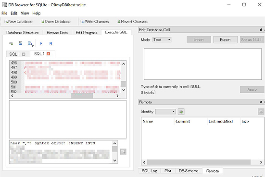The image size is (265, 177).
Task: Click Write Changes in the toolbar
Action: 95,22
